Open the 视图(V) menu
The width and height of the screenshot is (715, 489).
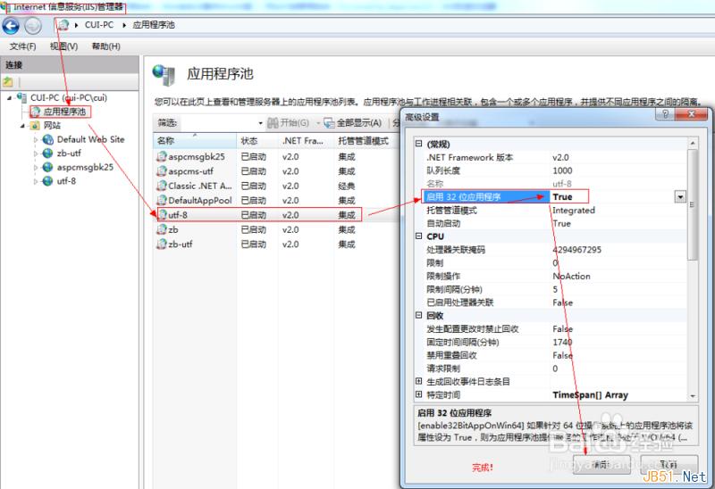click(x=63, y=46)
